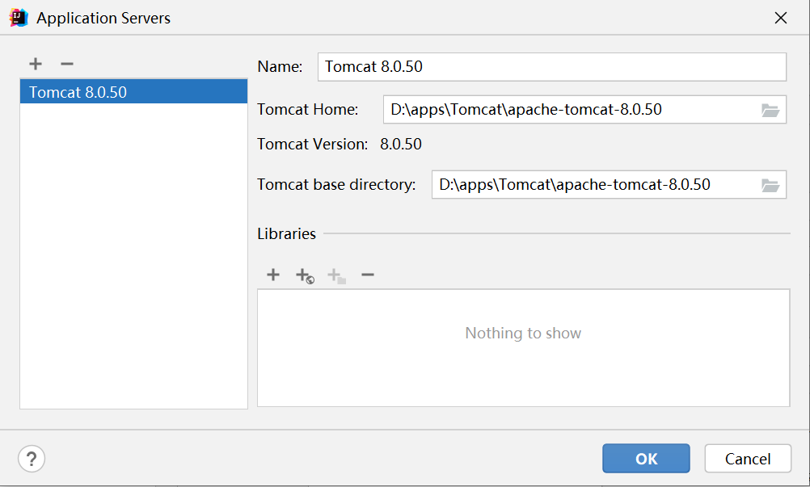Viewport: 810px width, 487px height.
Task: Click into the Tomcat Home path field
Action: click(570, 110)
